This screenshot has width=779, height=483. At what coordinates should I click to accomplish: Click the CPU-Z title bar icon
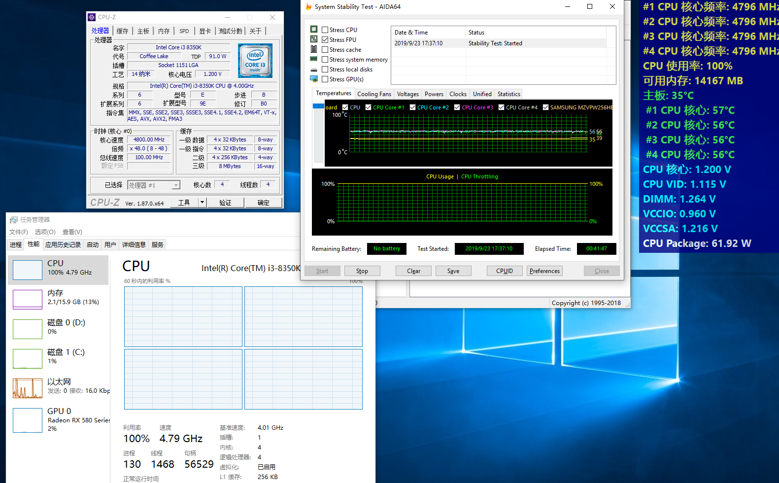pyautogui.click(x=92, y=17)
